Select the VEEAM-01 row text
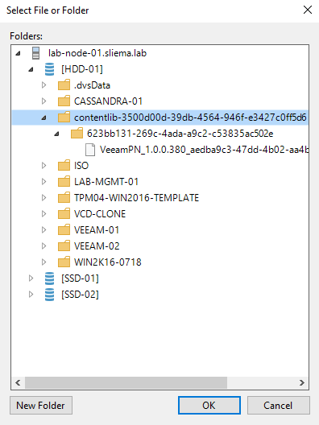Image resolution: width=319 pixels, height=425 pixels. (97, 230)
